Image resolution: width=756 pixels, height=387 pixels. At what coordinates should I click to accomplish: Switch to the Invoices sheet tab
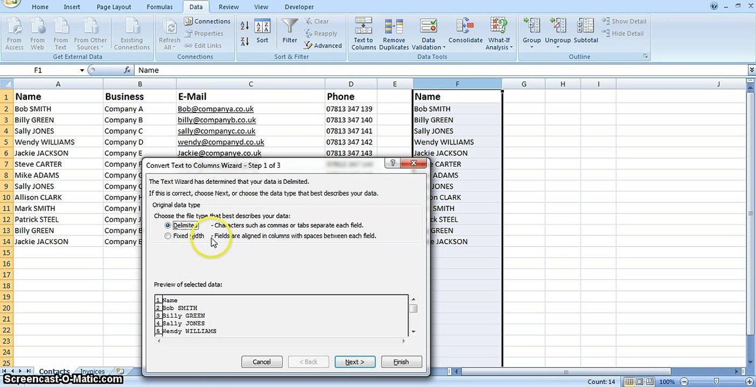(x=92, y=371)
